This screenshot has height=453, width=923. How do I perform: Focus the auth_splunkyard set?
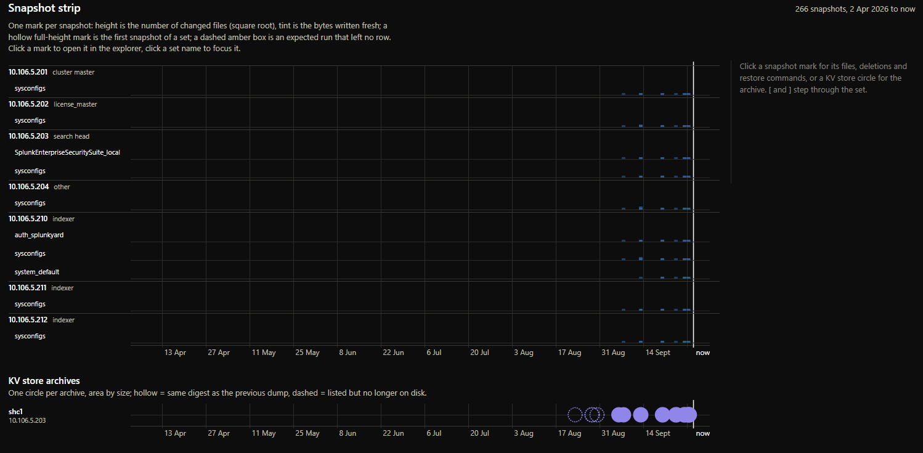pos(39,235)
